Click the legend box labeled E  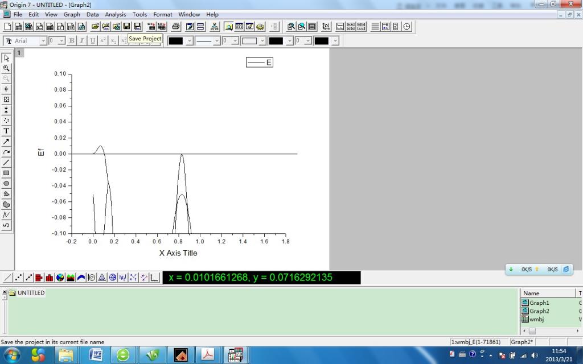pos(260,63)
